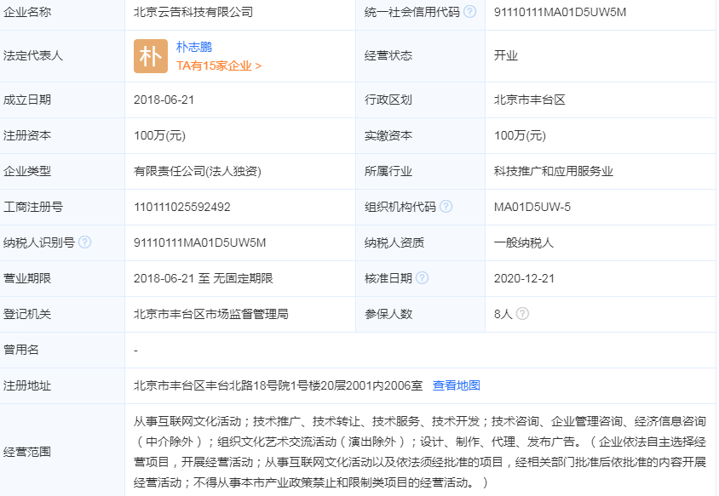This screenshot has height=496, width=719.
Task: Click 实缴资本 label
Action: pyautogui.click(x=388, y=135)
